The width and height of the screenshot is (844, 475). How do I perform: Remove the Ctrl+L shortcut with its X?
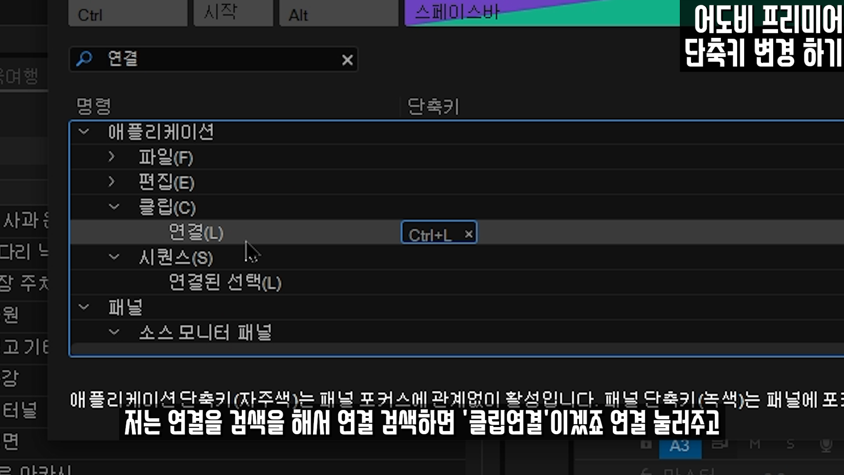469,234
